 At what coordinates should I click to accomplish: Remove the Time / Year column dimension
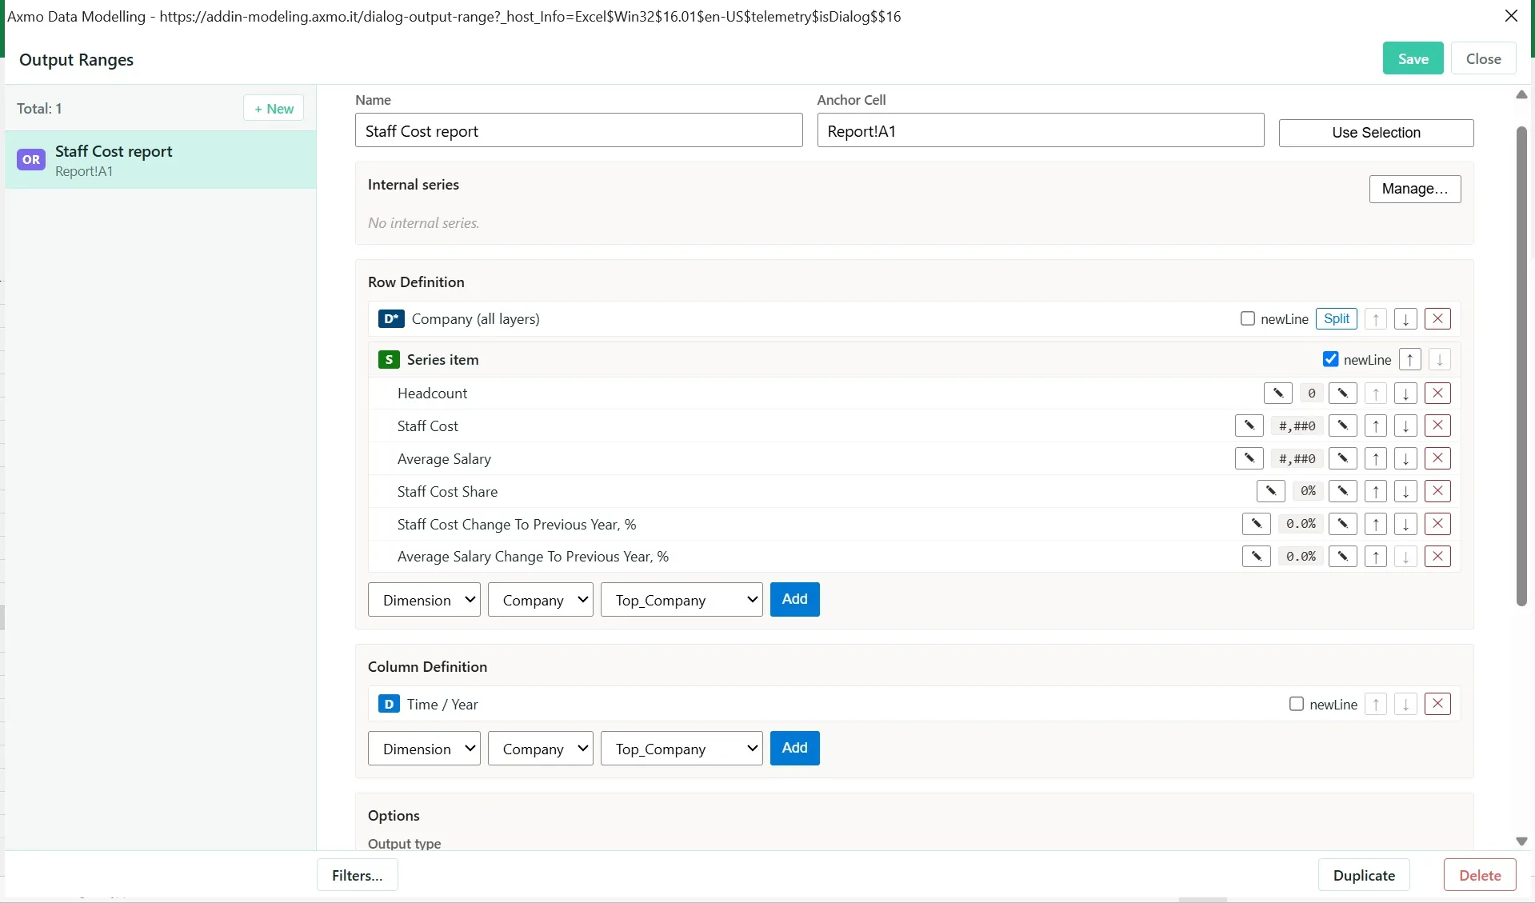click(x=1437, y=705)
